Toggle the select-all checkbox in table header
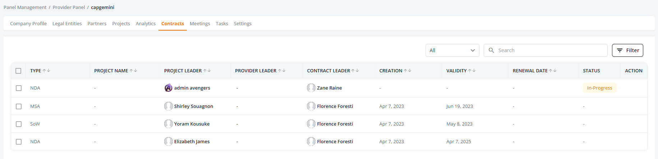Viewport: 658px width, 159px height. (18, 71)
